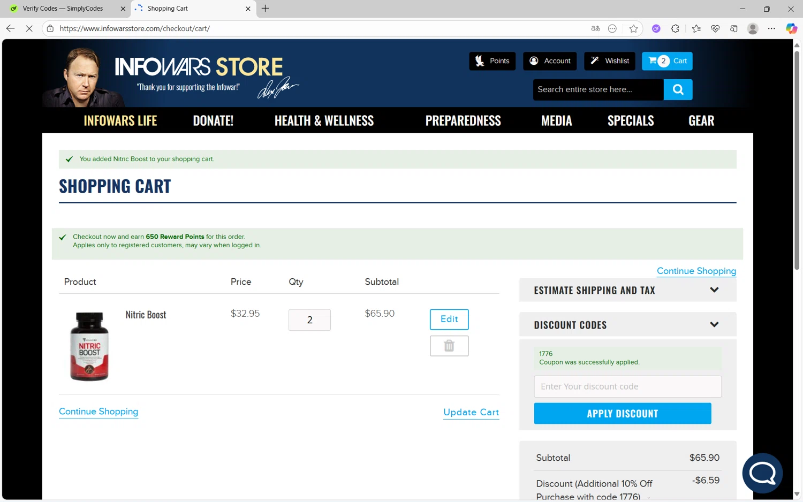Click APPLY DISCOUNT button
The image size is (803, 502).
coord(622,414)
